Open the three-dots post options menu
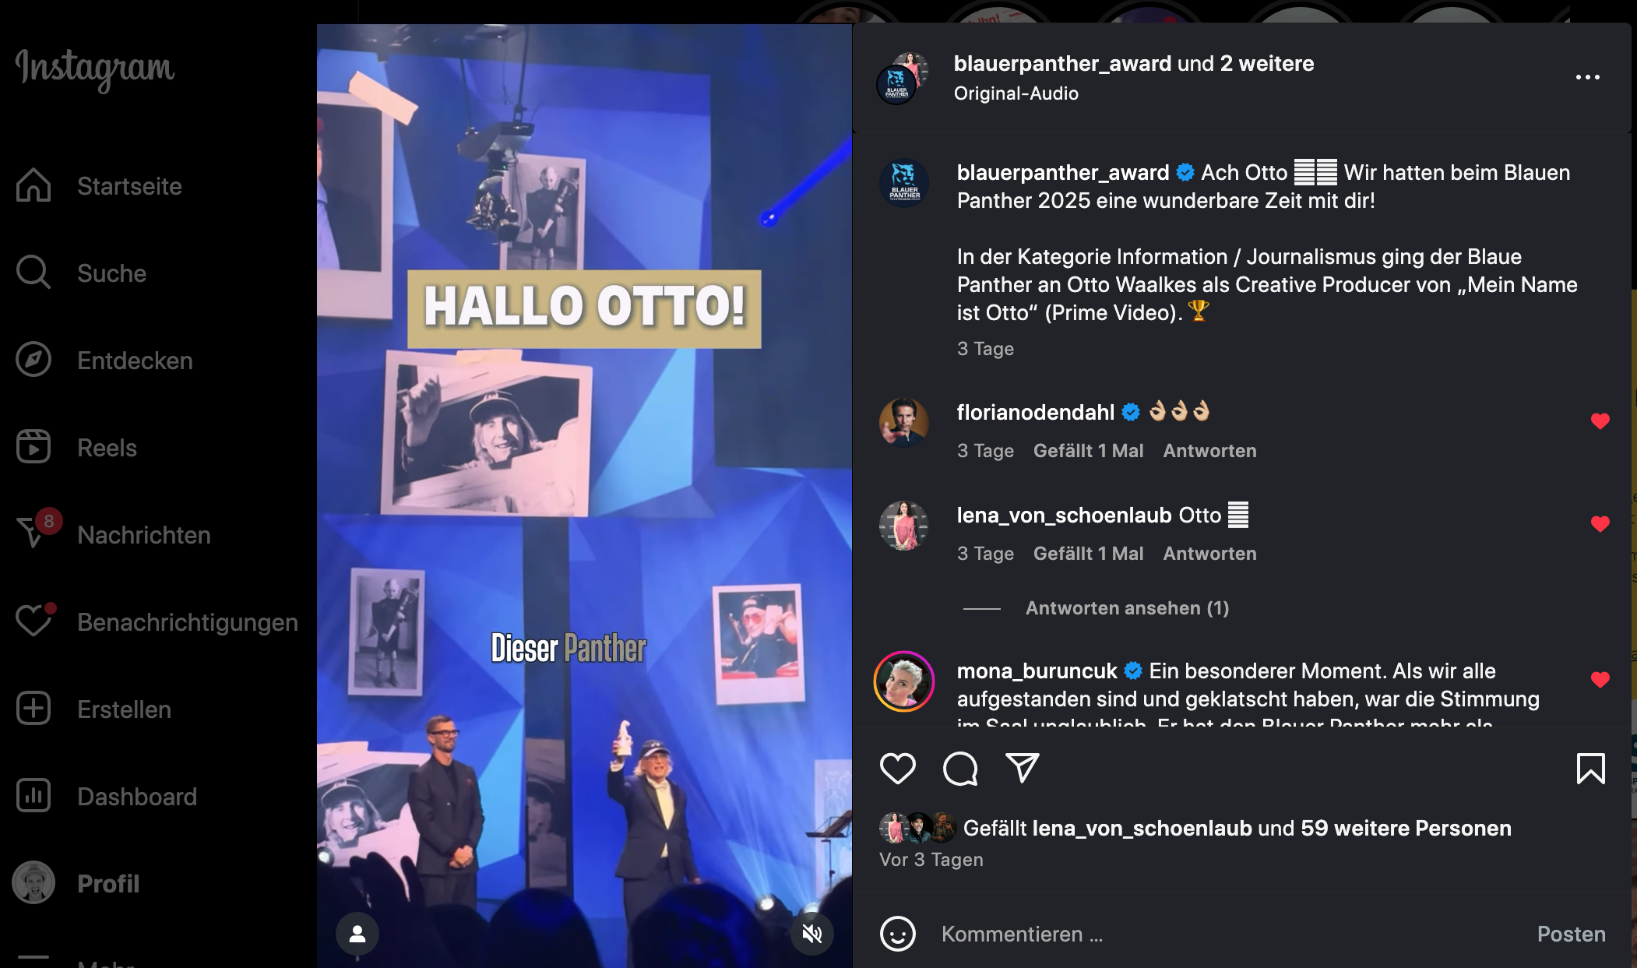This screenshot has height=968, width=1637. [1587, 77]
